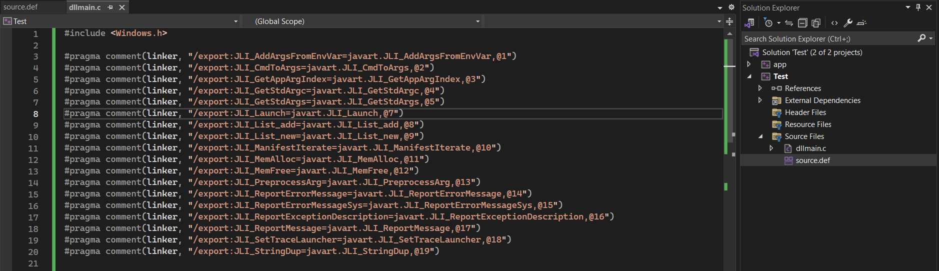Switch between solutions and folder views icon
The width and height of the screenshot is (939, 271).
pyautogui.click(x=749, y=23)
